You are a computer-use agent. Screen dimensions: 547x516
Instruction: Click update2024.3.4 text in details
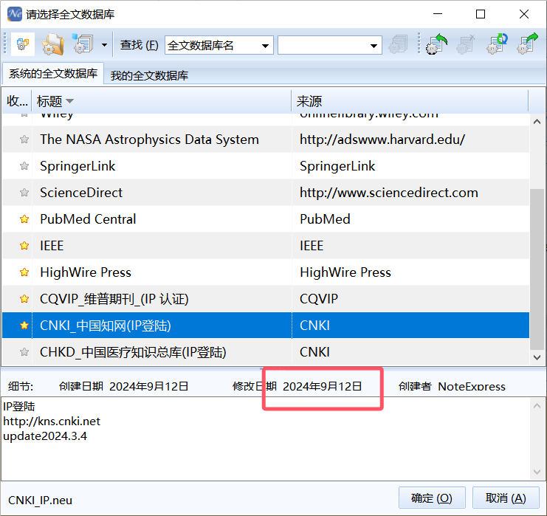45,436
